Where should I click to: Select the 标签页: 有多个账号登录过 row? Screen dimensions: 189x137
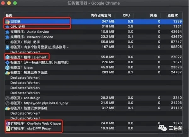(94, 47)
